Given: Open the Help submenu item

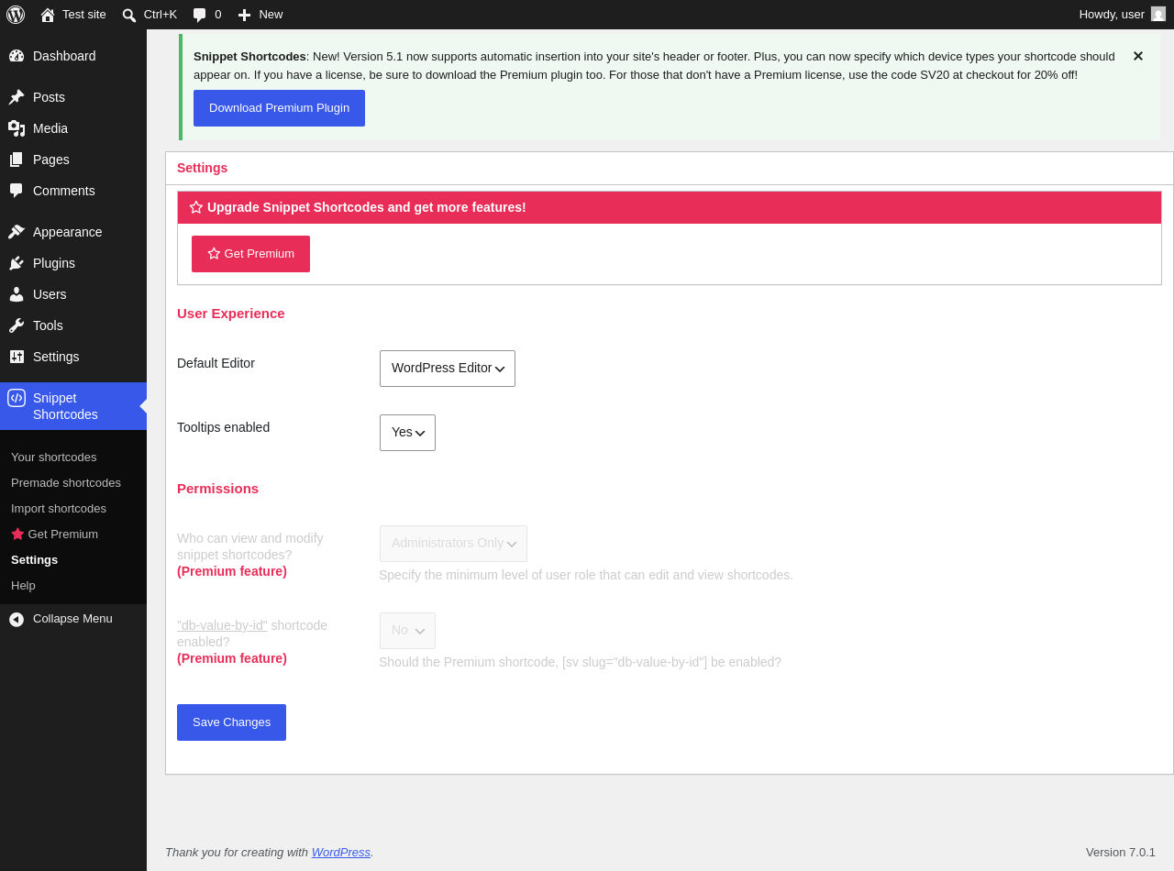Looking at the screenshot, I should click(73, 586).
